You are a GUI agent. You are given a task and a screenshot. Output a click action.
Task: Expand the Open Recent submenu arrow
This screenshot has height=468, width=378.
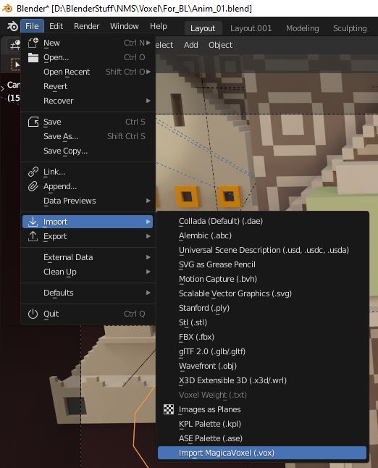tap(148, 72)
